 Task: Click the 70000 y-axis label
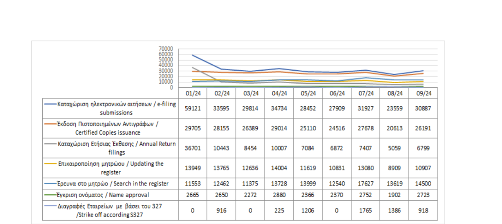(166, 49)
